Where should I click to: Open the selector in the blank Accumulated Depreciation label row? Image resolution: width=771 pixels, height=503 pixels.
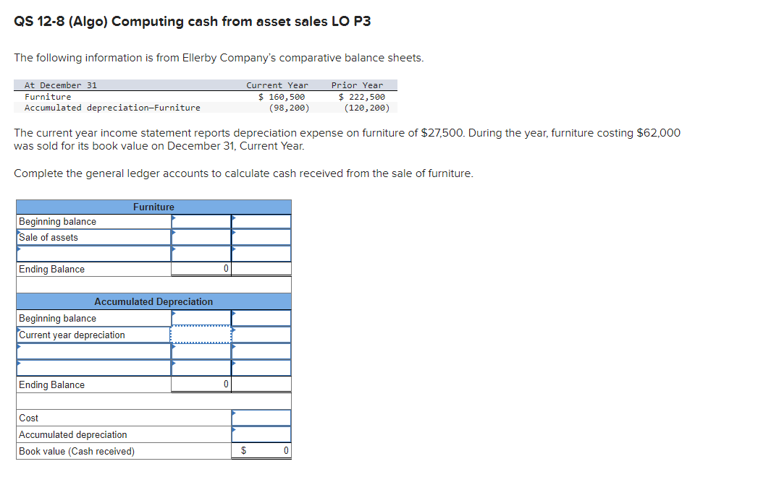[17, 347]
